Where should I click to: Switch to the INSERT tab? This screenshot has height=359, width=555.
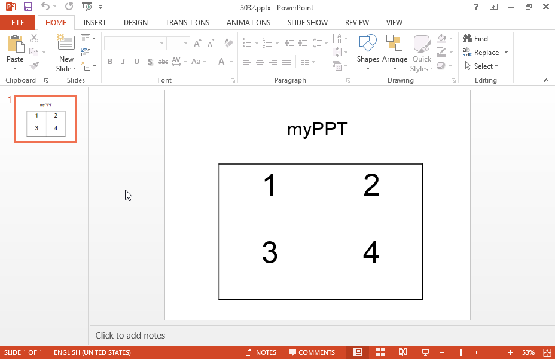[x=95, y=23]
